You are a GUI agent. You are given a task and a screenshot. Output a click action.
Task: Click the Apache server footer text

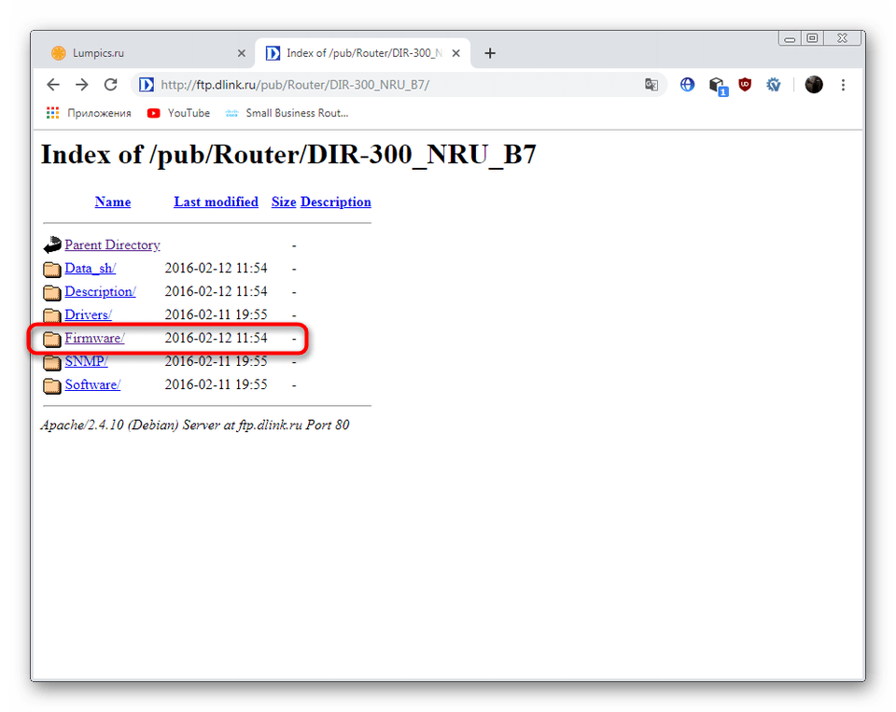tap(195, 426)
